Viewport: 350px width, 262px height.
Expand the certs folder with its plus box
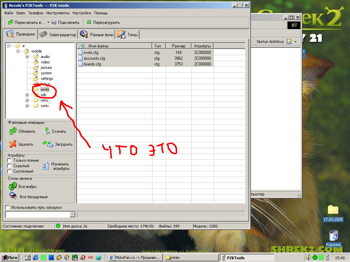point(27,106)
